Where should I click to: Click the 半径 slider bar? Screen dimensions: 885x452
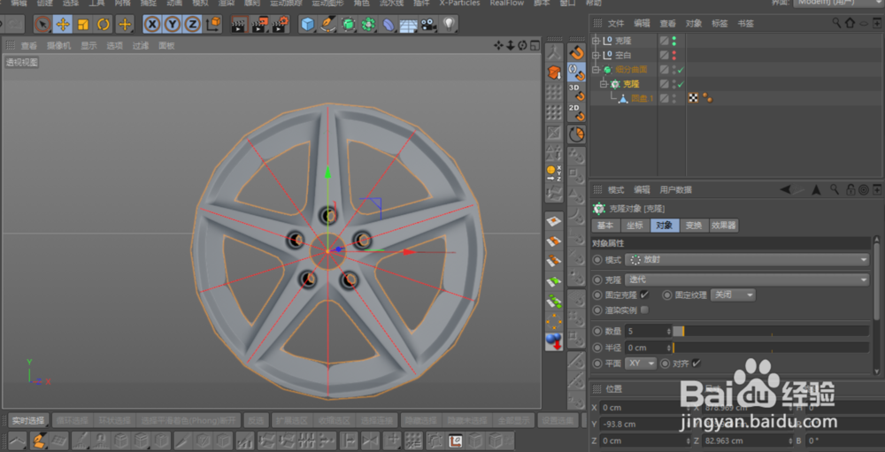click(x=771, y=348)
